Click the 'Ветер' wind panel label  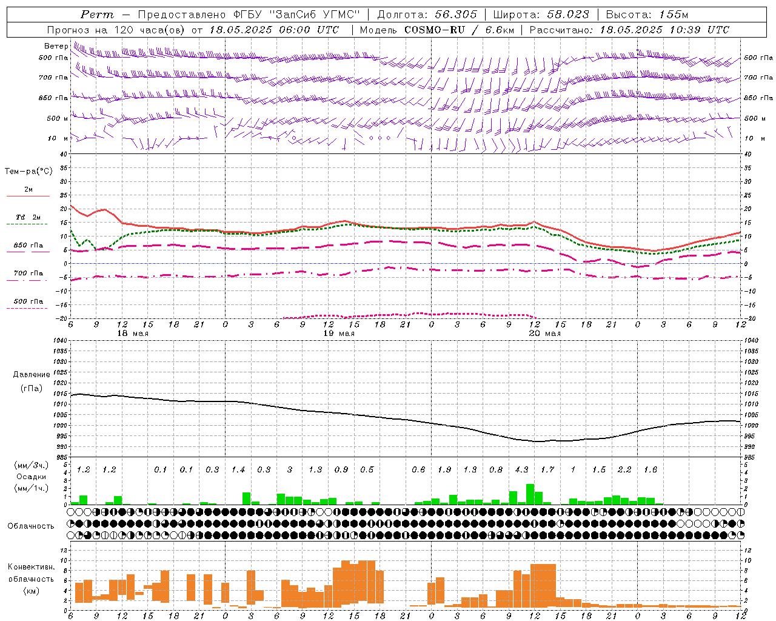56,46
